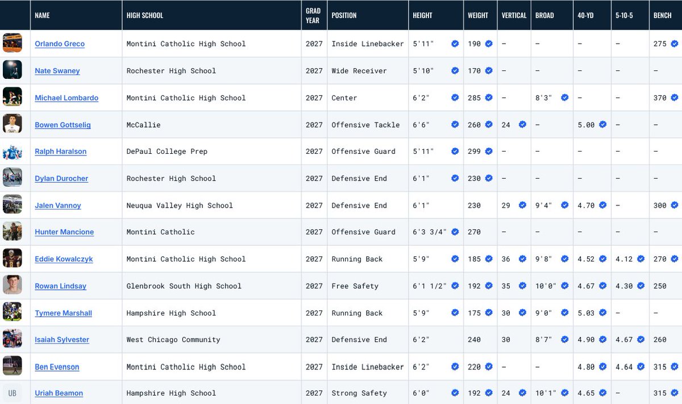Click Orlando Greco's avatar thumbnail
Image resolution: width=682 pixels, height=404 pixels.
point(13,43)
